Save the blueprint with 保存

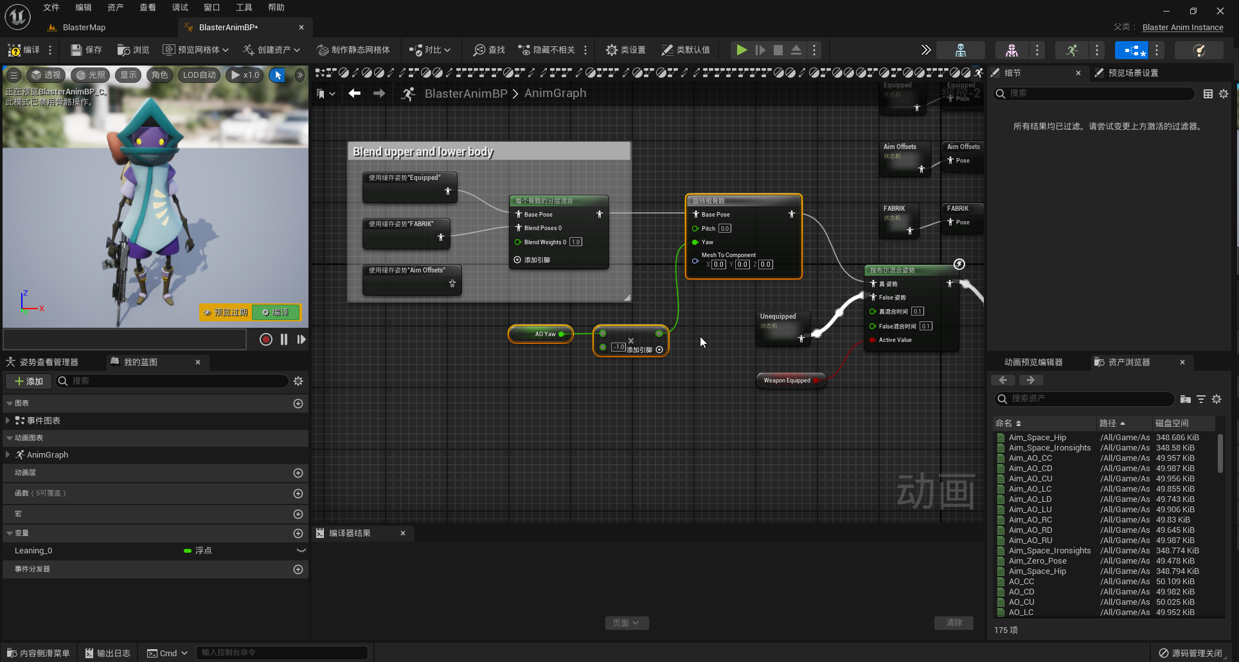[x=86, y=49]
